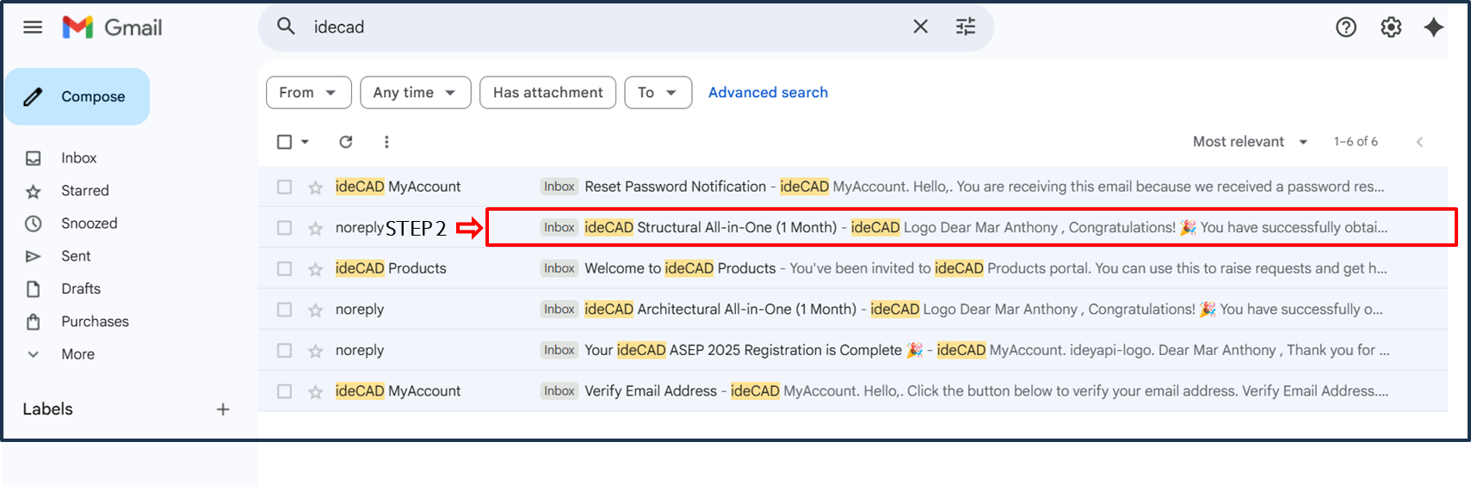Select the Welcome to ideCAD Products checkbox
Screen dimensions: 1471x485
pos(284,268)
